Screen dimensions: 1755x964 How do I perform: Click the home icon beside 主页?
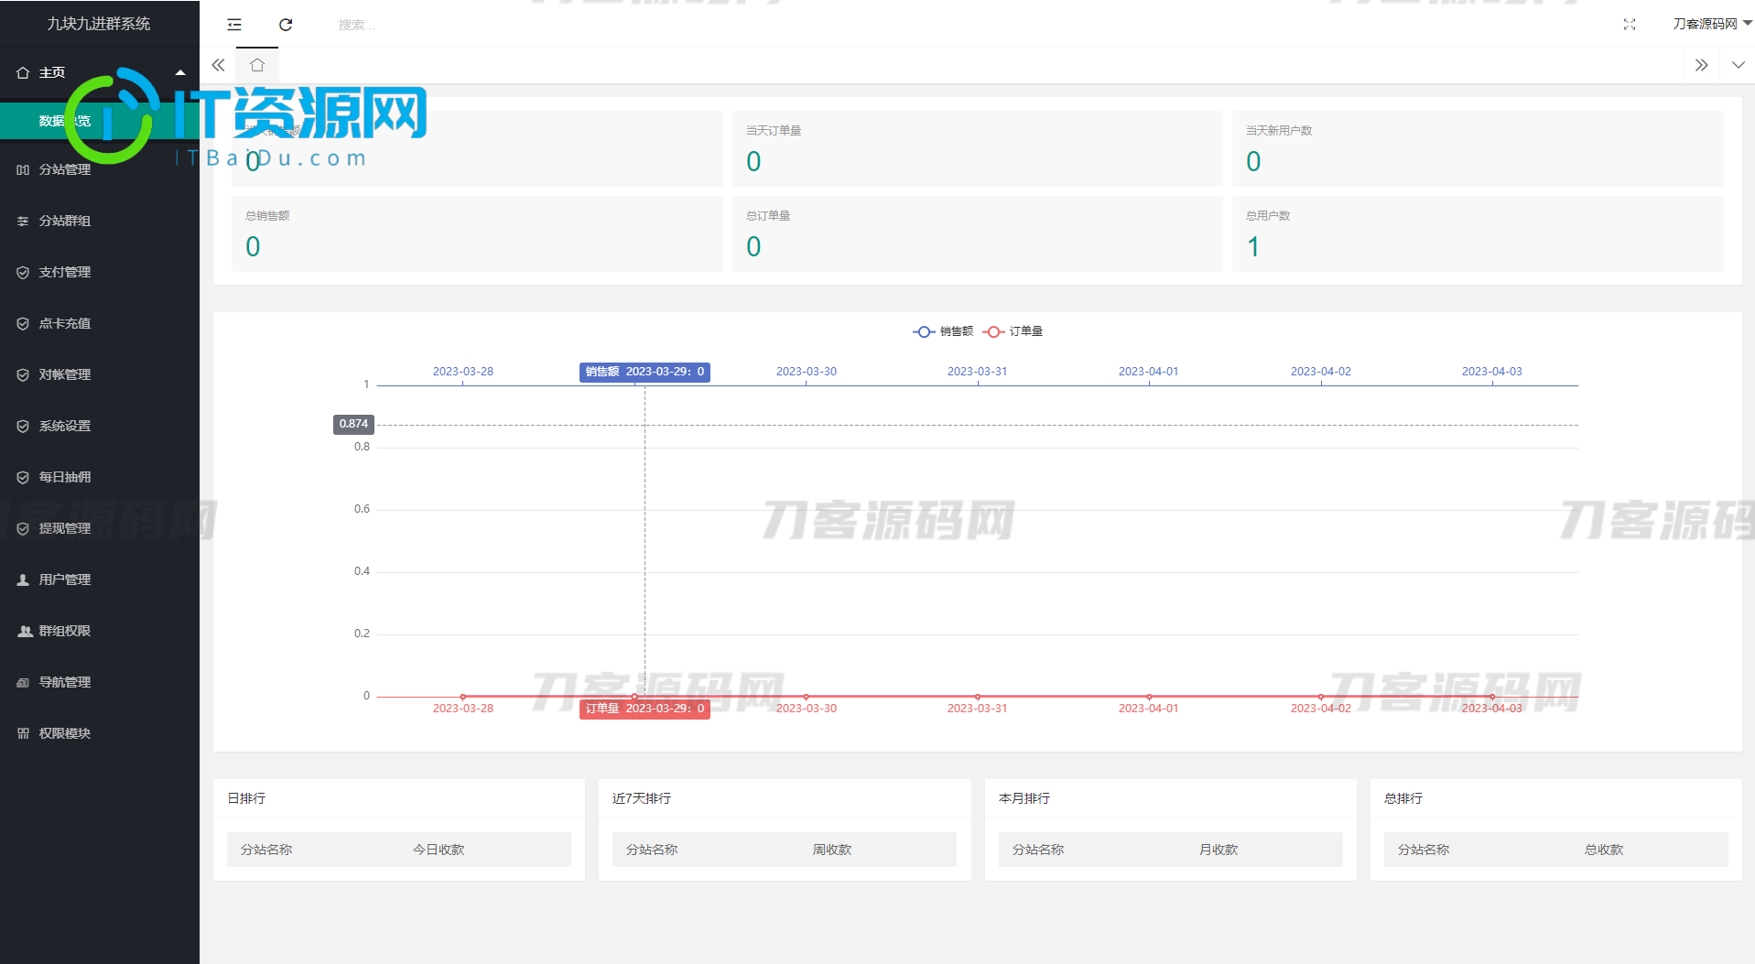coord(23,72)
